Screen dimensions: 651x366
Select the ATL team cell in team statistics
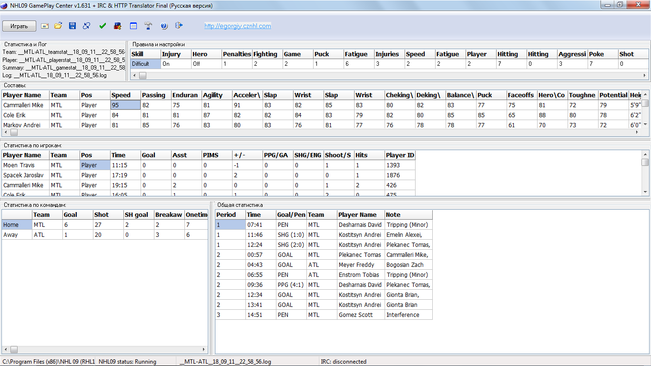pyautogui.click(x=47, y=234)
